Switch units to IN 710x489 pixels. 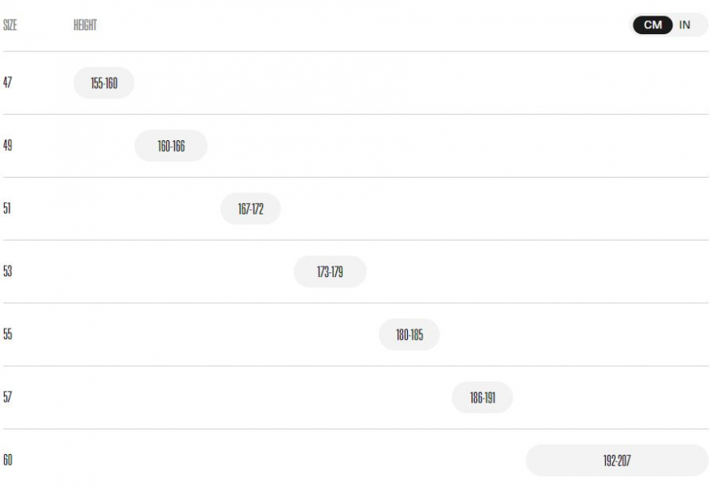tap(685, 25)
